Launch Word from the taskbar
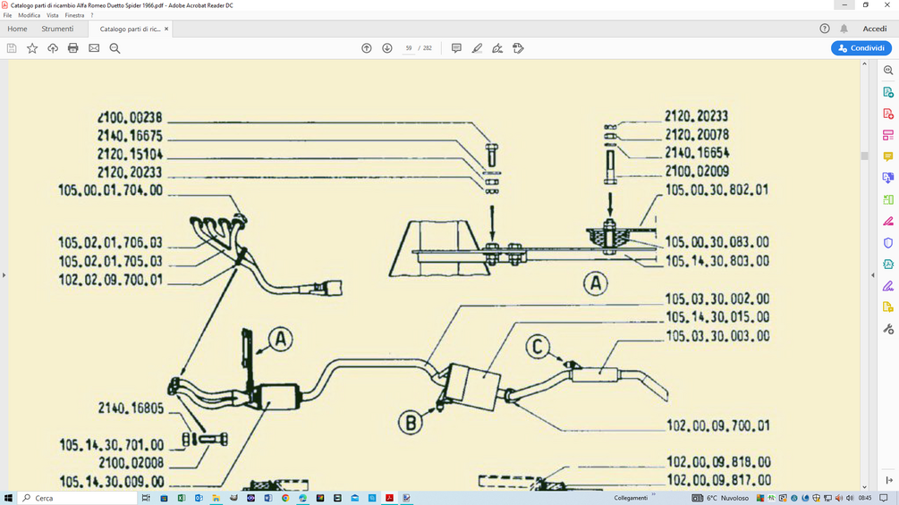This screenshot has width=899, height=505. (x=267, y=498)
